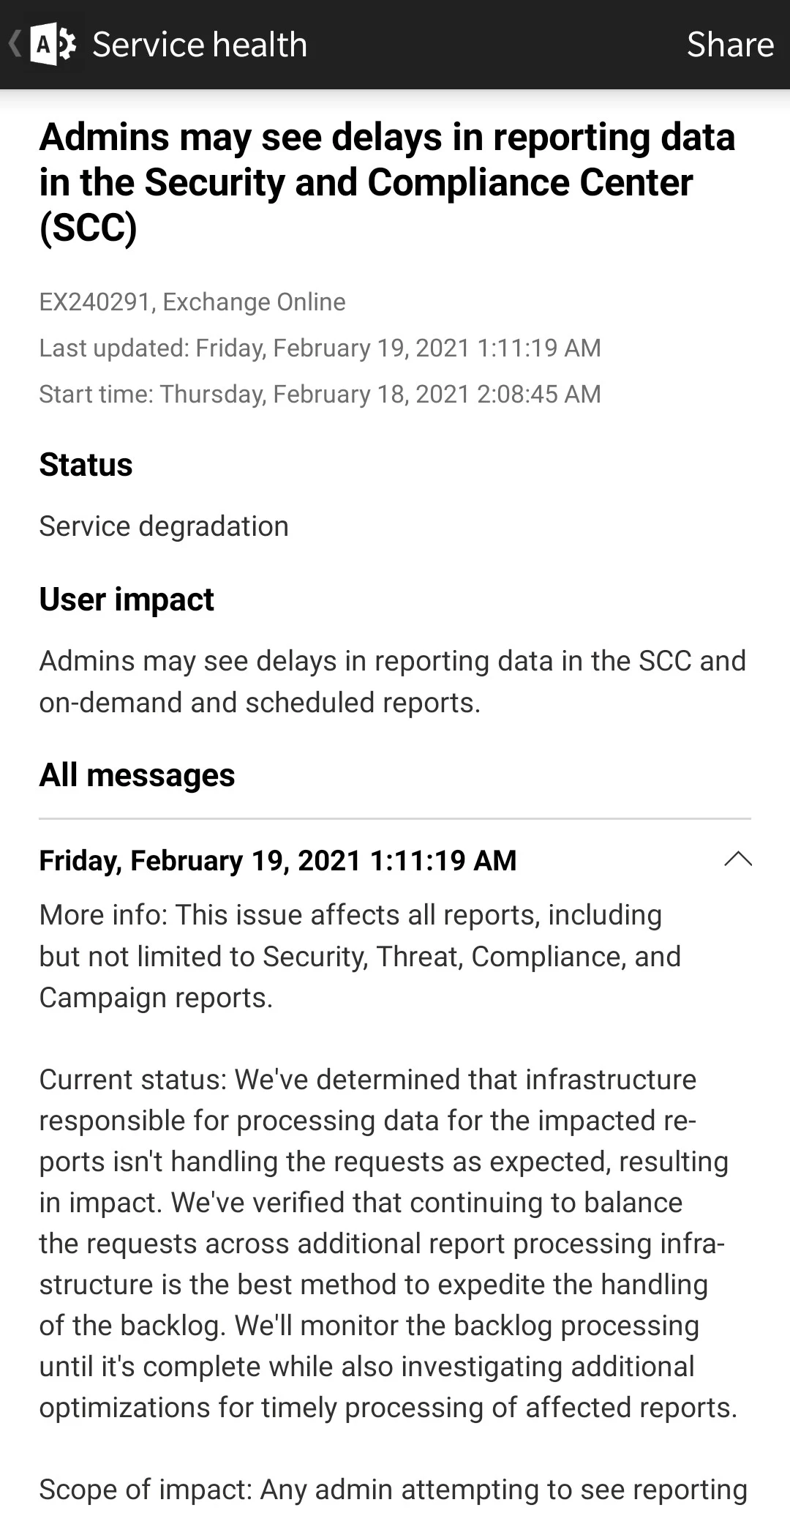Select the Service health title in the header
790x1516 pixels.
(199, 44)
